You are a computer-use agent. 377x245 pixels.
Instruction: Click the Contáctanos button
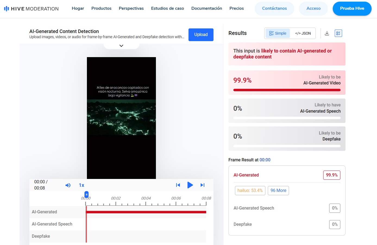(274, 8)
